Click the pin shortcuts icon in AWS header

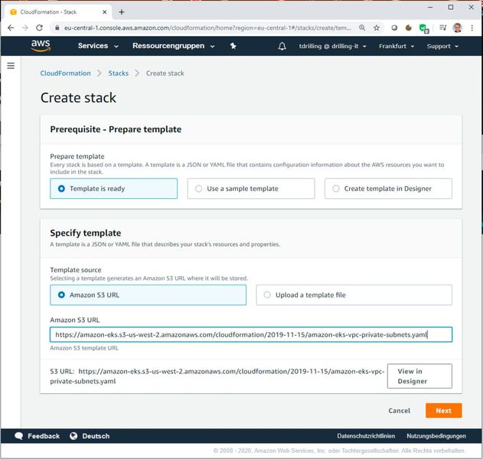233,46
